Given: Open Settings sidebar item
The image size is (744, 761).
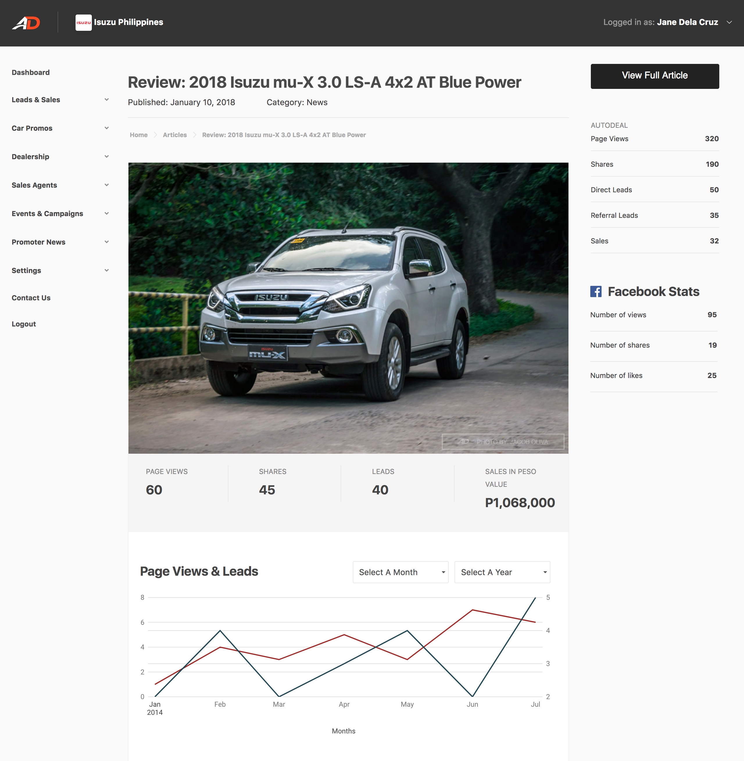Looking at the screenshot, I should [x=26, y=271].
